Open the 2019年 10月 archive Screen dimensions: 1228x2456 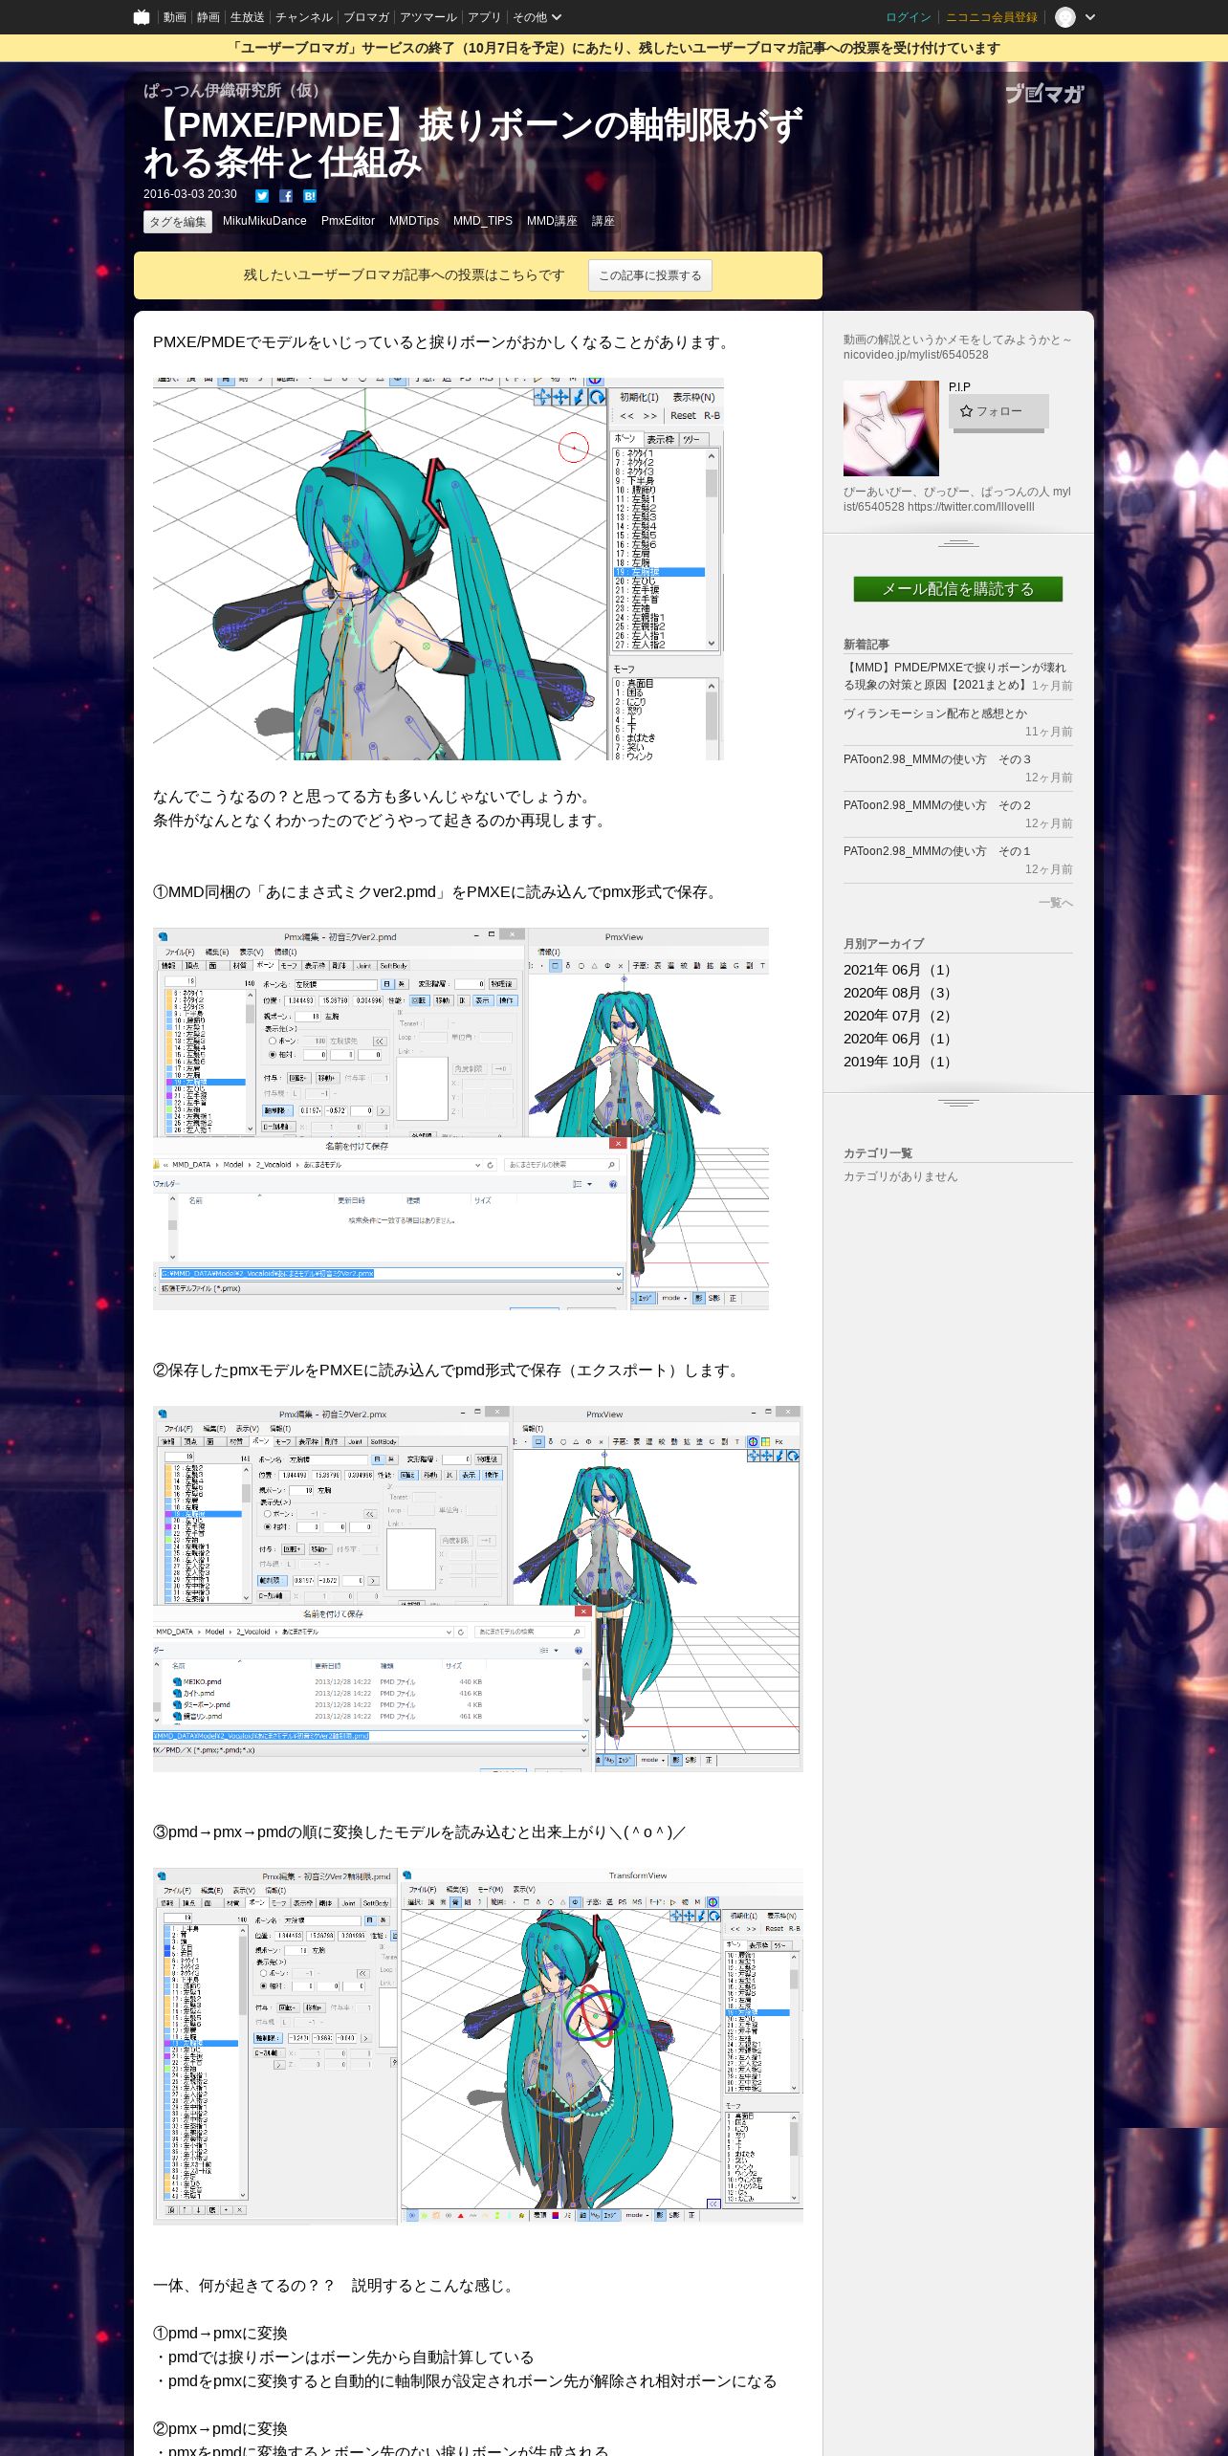[897, 1062]
